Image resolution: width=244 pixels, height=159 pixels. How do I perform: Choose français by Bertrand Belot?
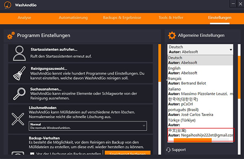pos(200,81)
